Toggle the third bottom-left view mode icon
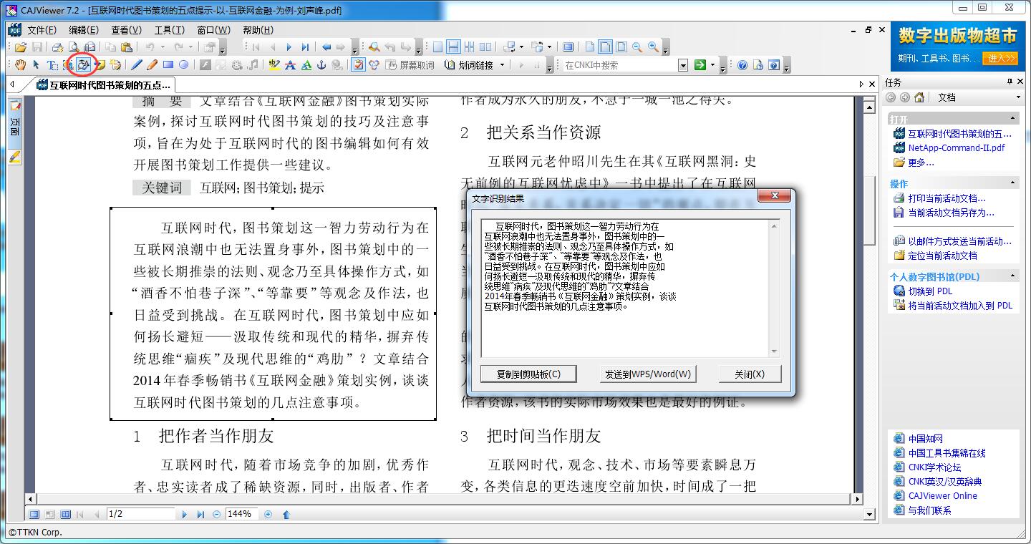Image resolution: width=1031 pixels, height=544 pixels. [x=65, y=514]
